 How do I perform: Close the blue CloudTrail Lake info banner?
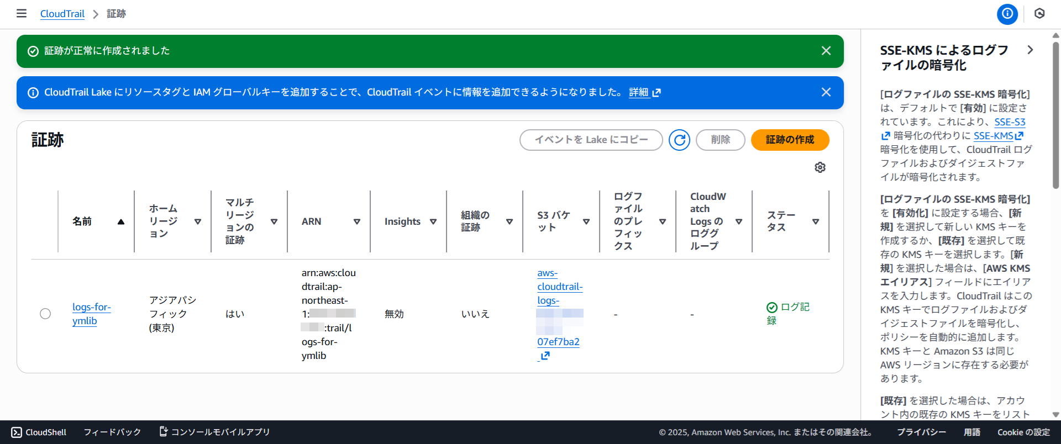826,92
